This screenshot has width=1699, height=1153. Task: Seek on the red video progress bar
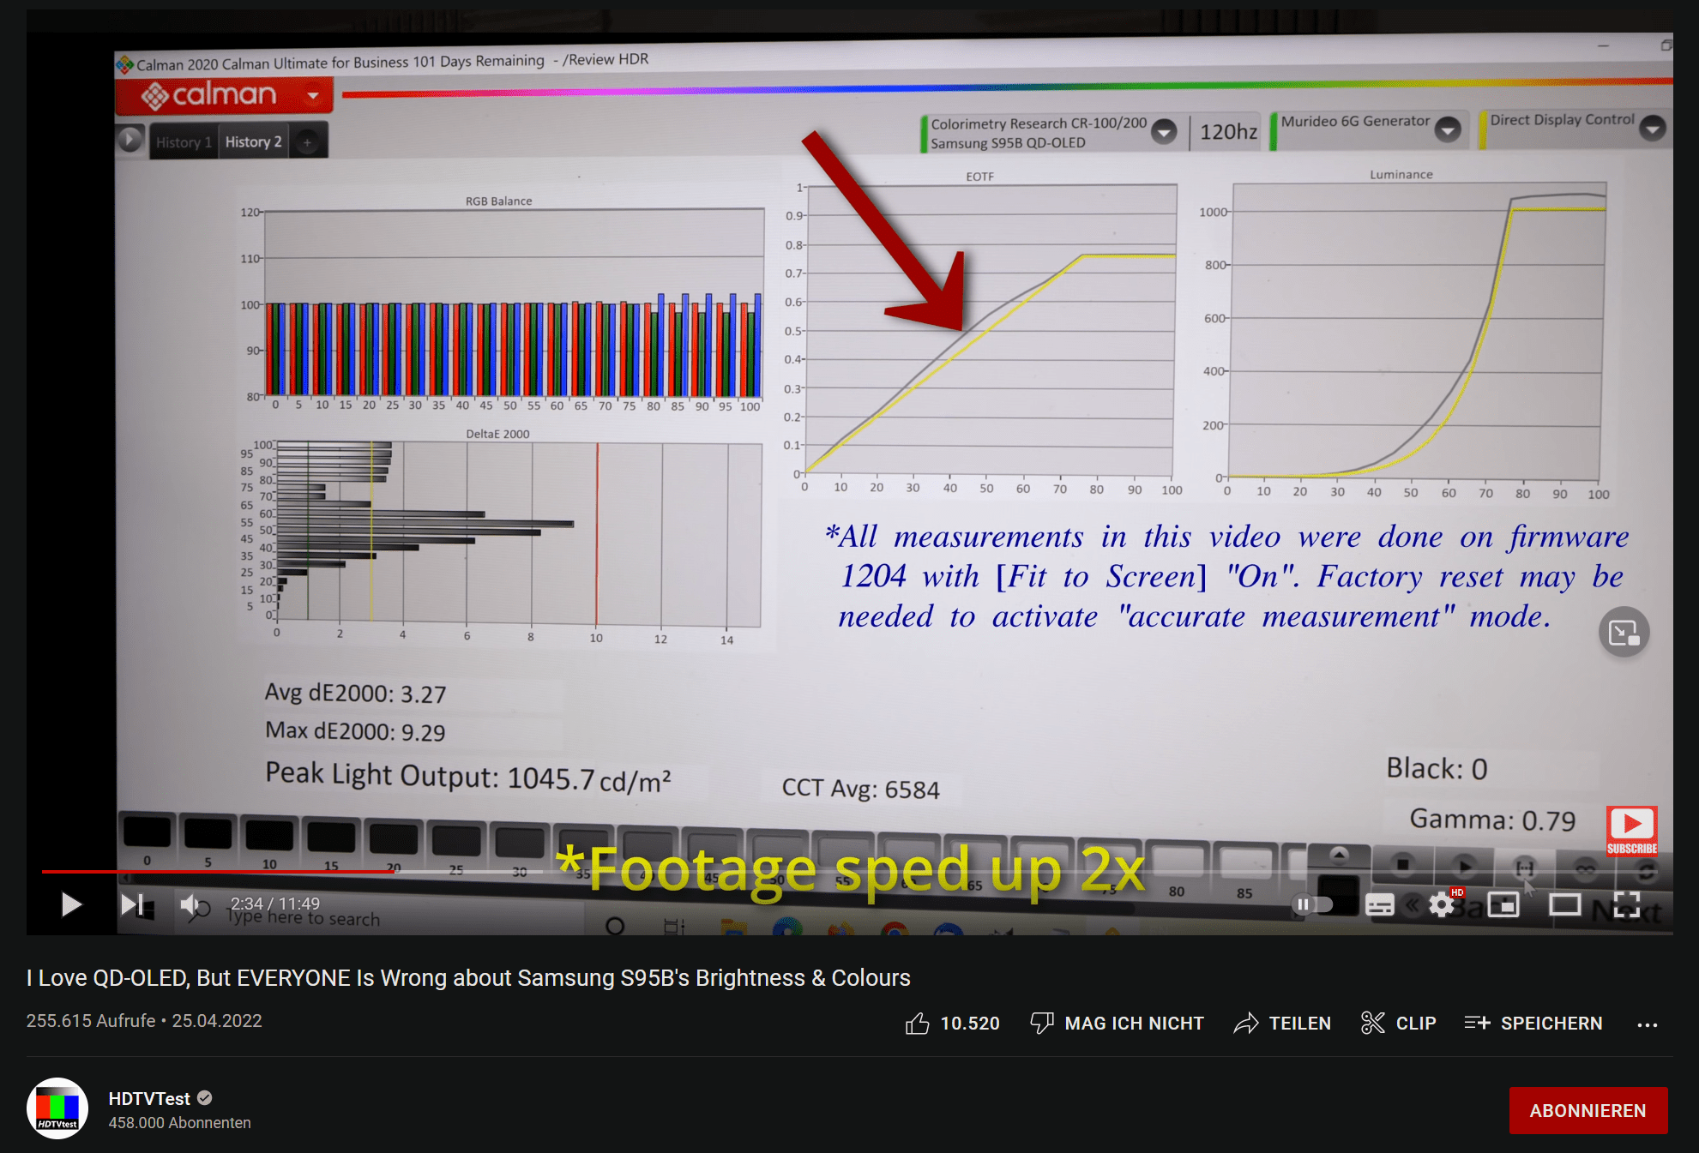(218, 871)
